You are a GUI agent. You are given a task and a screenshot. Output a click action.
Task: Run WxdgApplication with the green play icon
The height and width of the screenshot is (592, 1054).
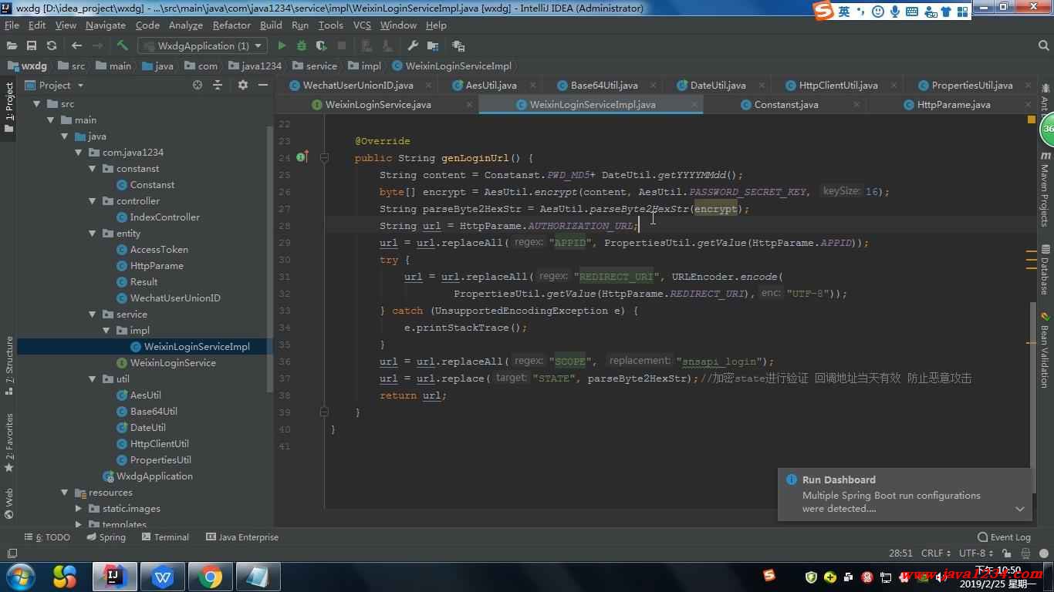click(x=282, y=46)
